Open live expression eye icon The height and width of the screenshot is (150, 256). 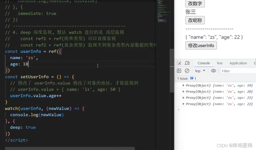click(213, 71)
